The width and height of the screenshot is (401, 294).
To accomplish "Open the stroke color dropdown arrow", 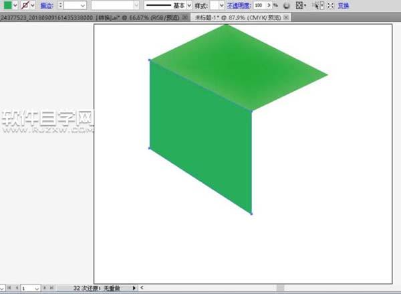I will tap(33, 5).
